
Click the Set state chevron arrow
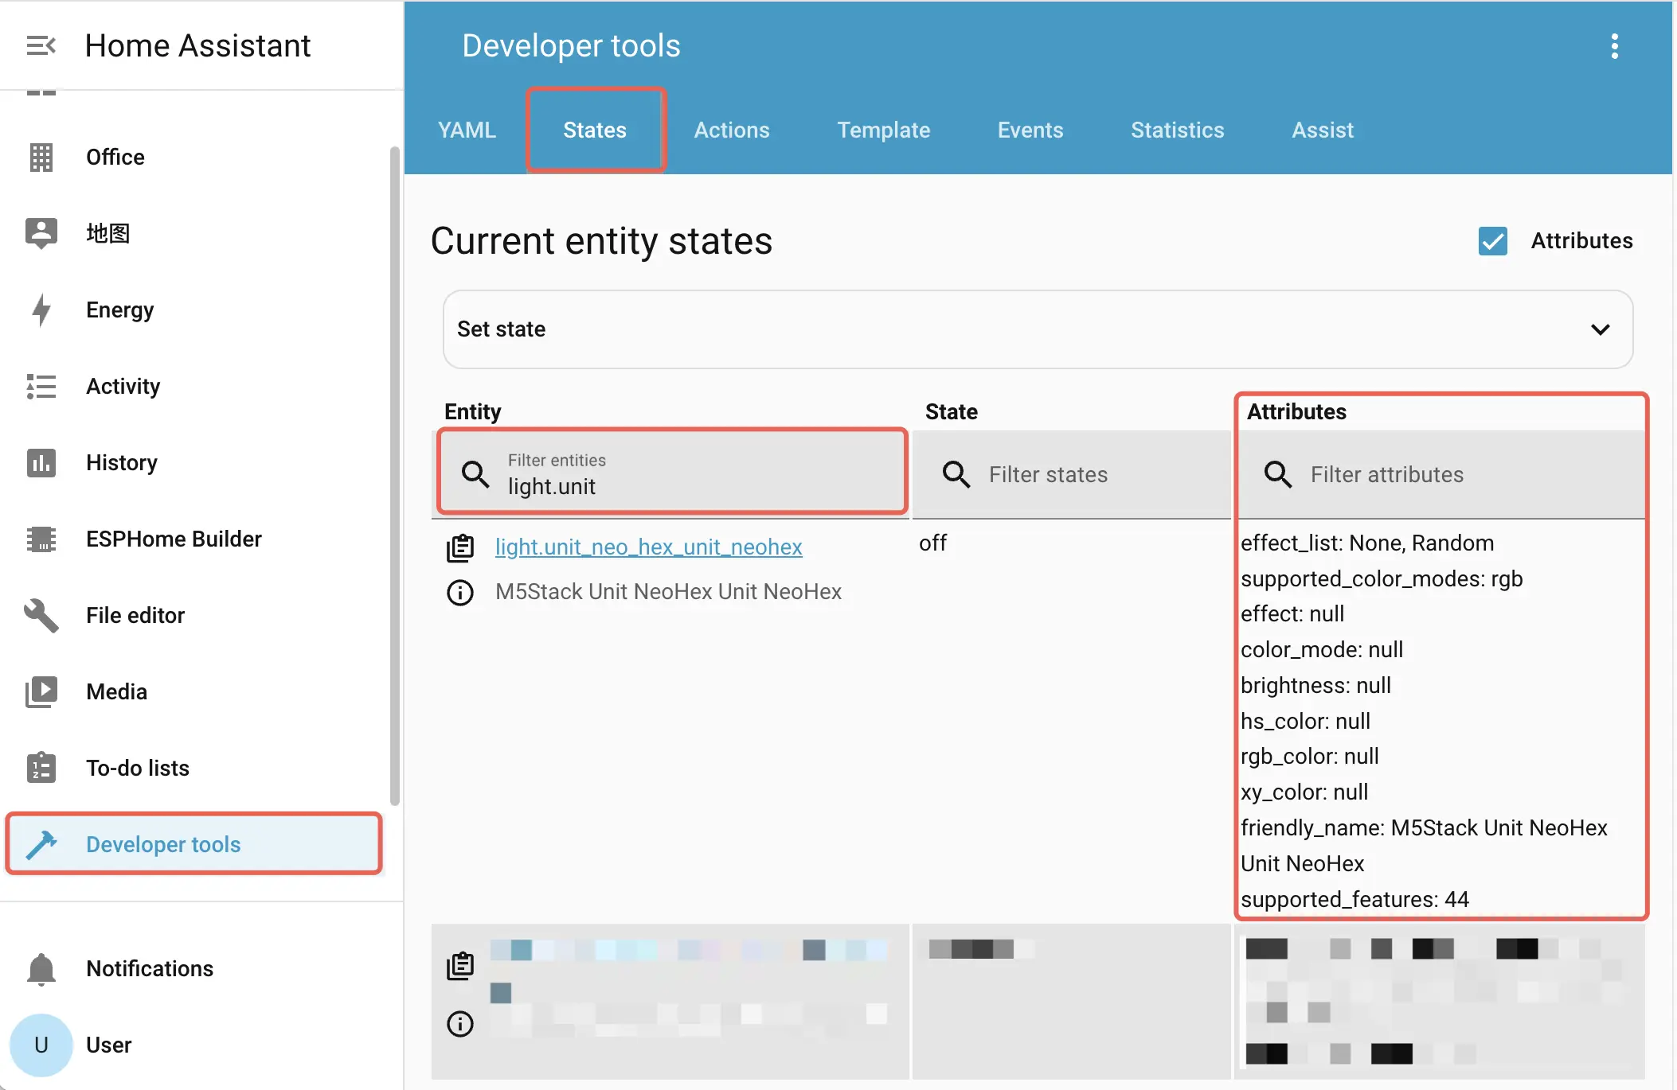[x=1600, y=329]
